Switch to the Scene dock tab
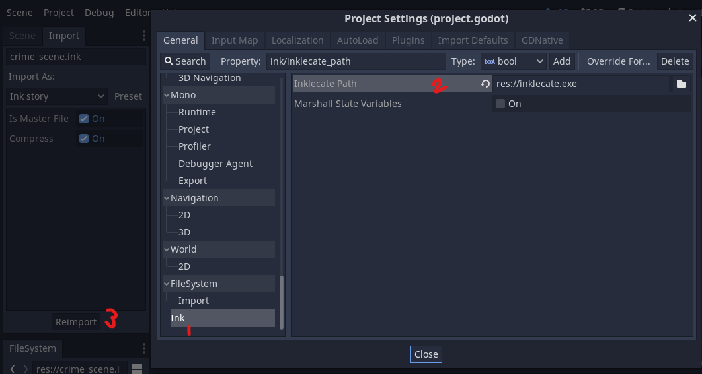This screenshot has height=374, width=702. (22, 36)
